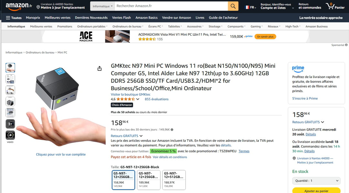
Task: Select the 189,96€ size variant
Action: [x=149, y=180]
